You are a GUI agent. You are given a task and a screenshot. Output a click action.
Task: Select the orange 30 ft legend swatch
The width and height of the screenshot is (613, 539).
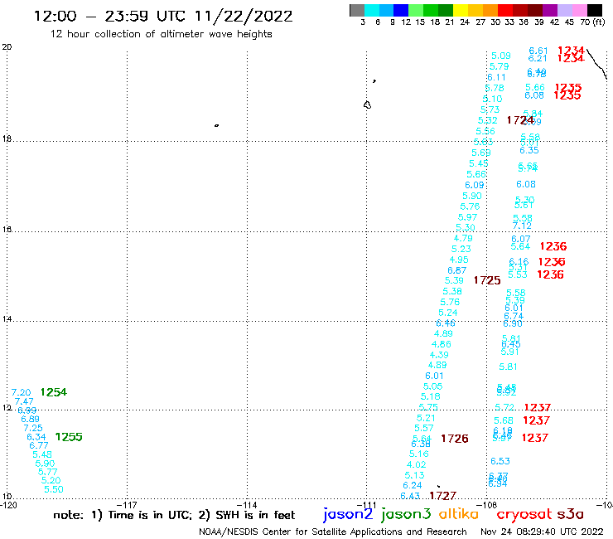click(490, 10)
